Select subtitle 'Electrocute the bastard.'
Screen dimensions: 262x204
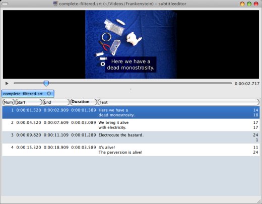click(x=131, y=138)
